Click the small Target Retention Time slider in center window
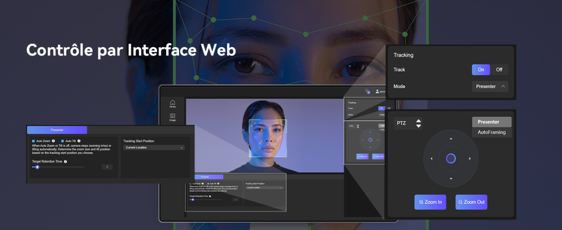This screenshot has height=230, width=562. pyautogui.click(x=205, y=199)
